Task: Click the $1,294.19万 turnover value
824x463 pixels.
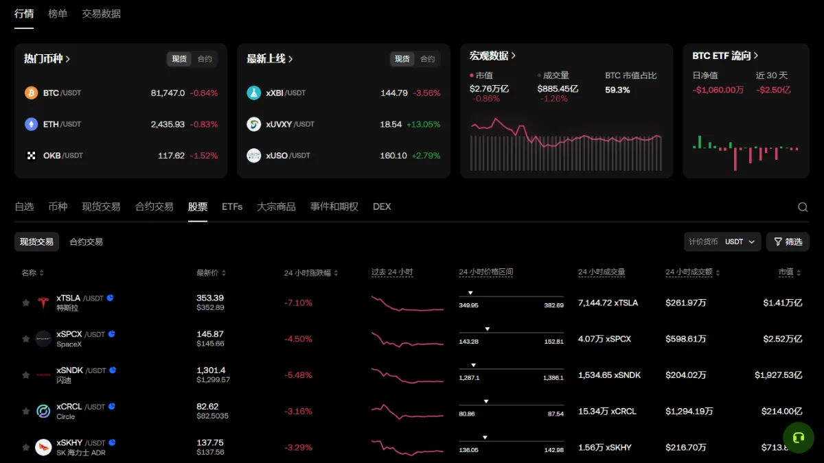Action: coord(689,412)
